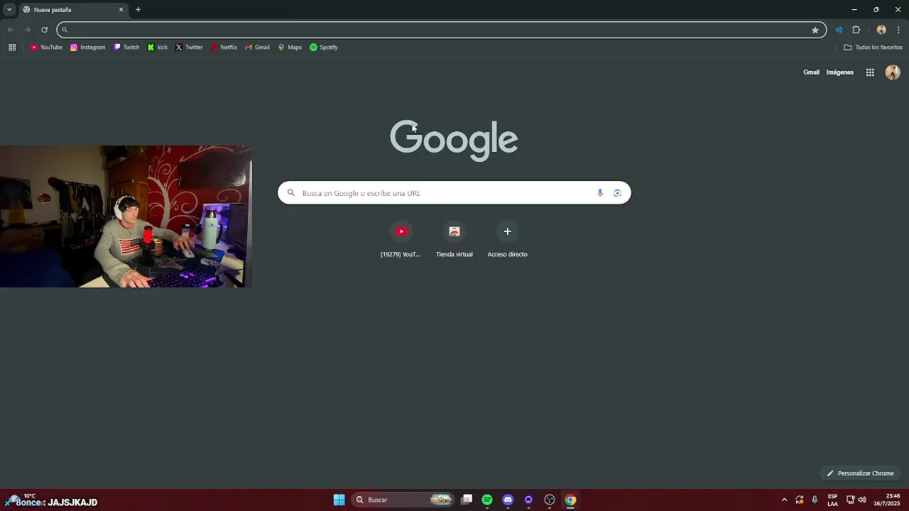This screenshot has width=909, height=511.
Task: Bookmark this page with the star
Action: tap(815, 30)
